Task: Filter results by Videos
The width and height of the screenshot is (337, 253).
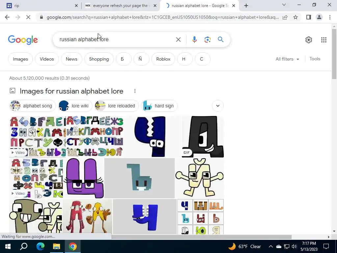Action: pyautogui.click(x=47, y=59)
